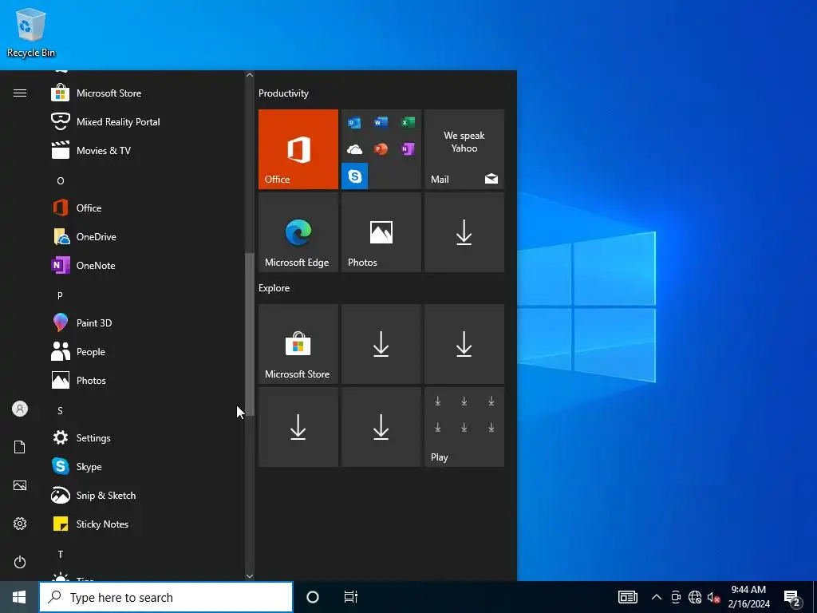Open the user account icon in Start sidebar
This screenshot has height=613, width=817.
20,409
